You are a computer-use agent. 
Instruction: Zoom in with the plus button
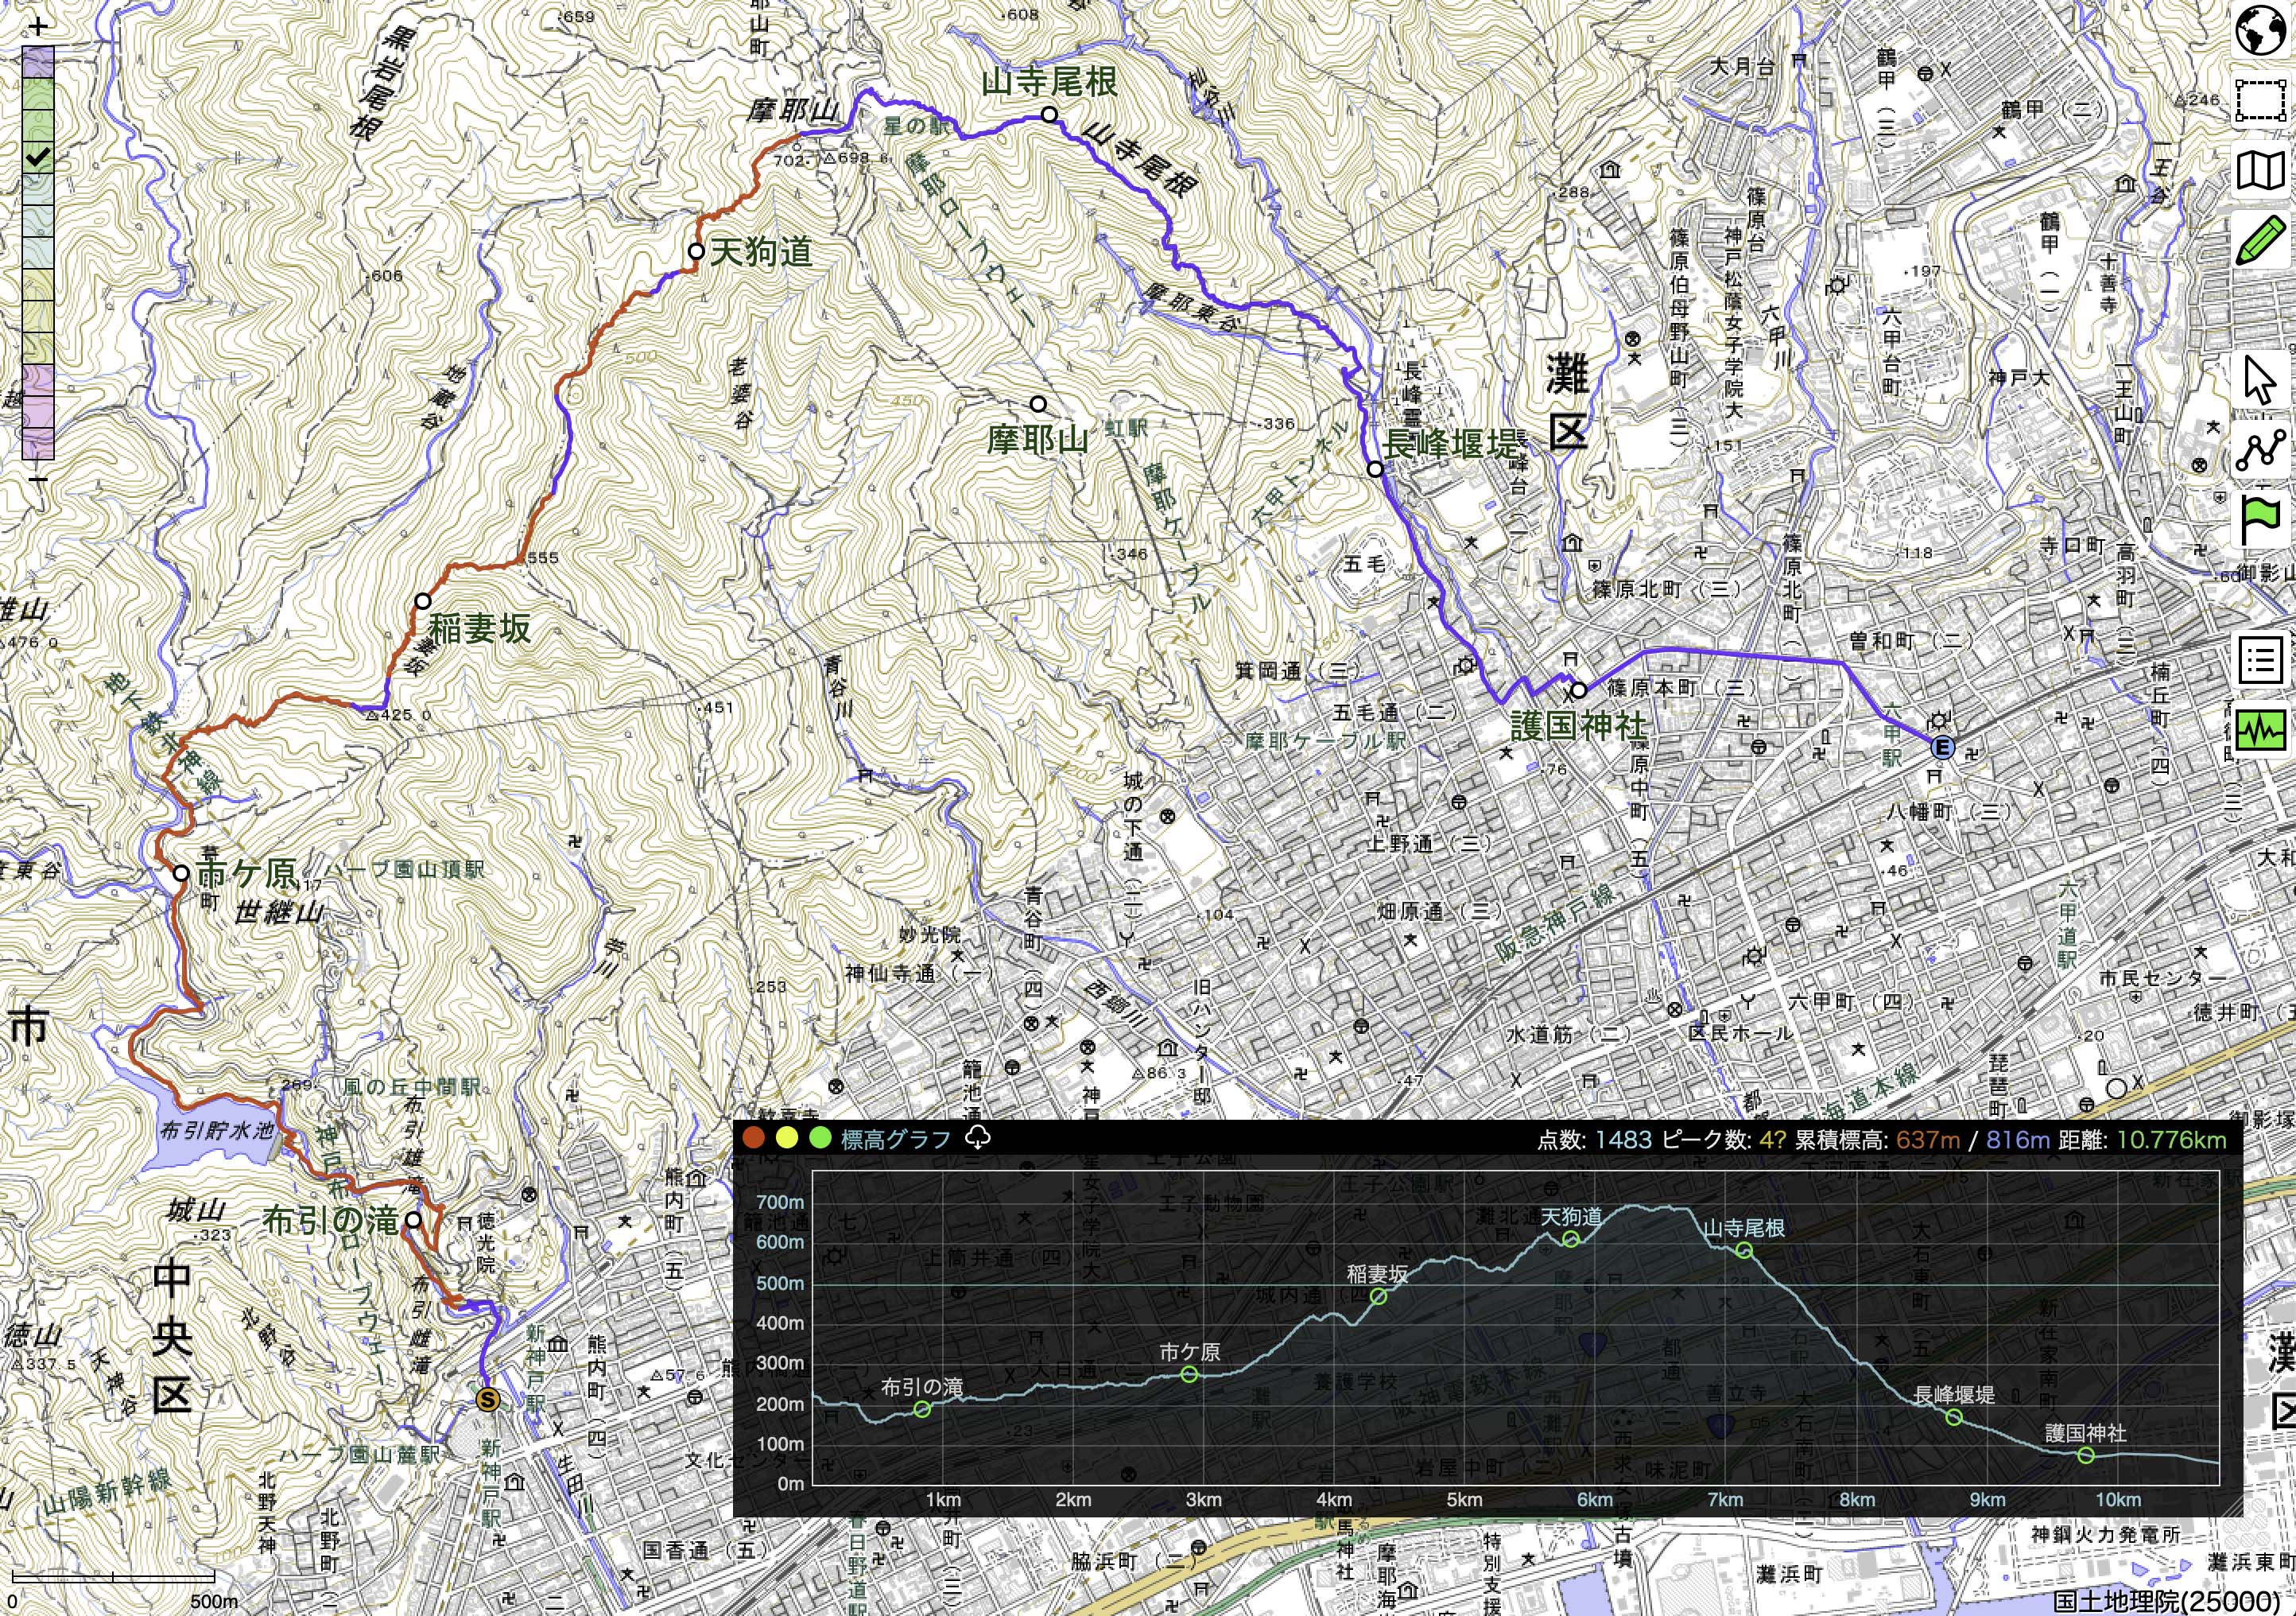coord(38,28)
